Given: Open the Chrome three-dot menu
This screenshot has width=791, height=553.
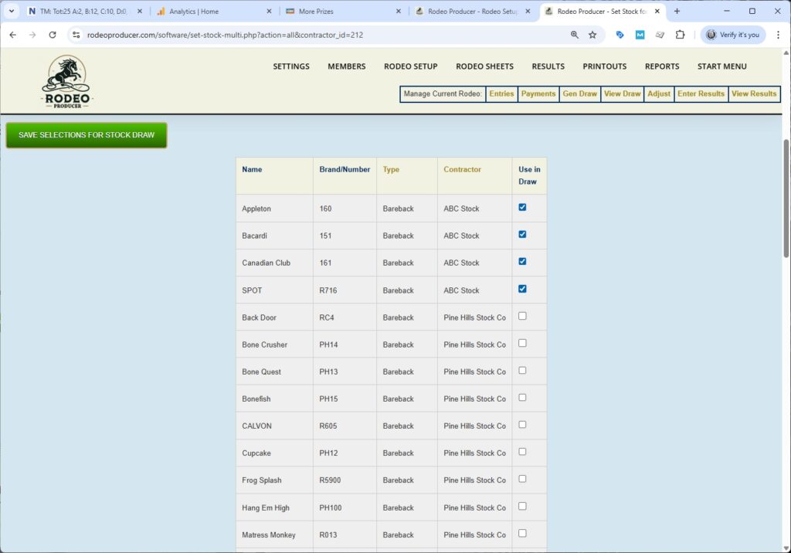Looking at the screenshot, I should click(778, 35).
